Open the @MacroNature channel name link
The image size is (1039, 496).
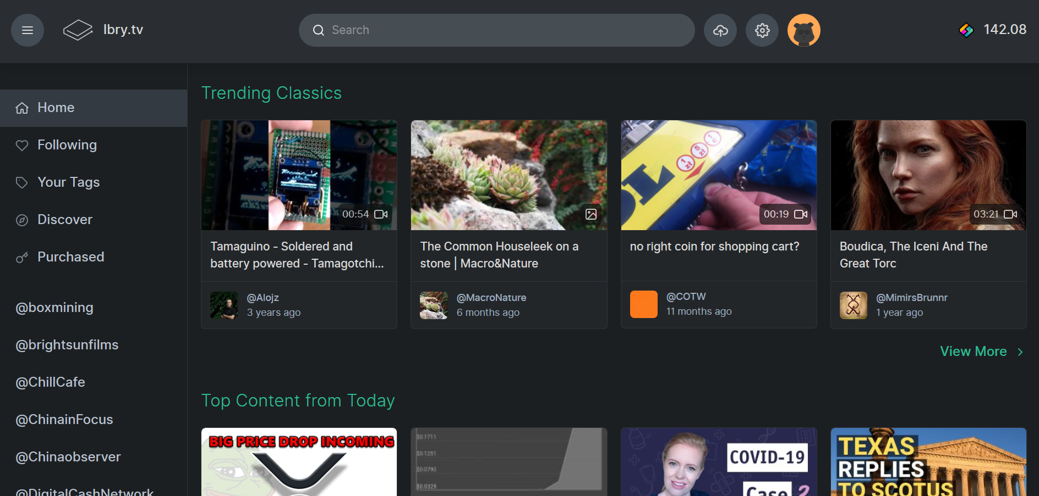[x=491, y=298]
